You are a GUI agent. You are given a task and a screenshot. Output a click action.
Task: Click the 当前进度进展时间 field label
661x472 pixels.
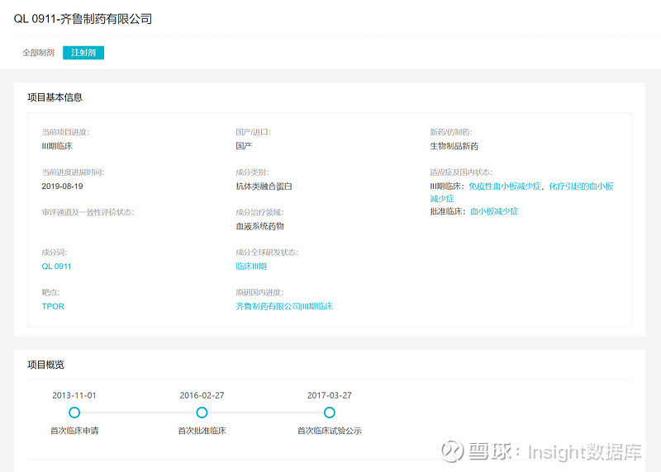[73, 172]
